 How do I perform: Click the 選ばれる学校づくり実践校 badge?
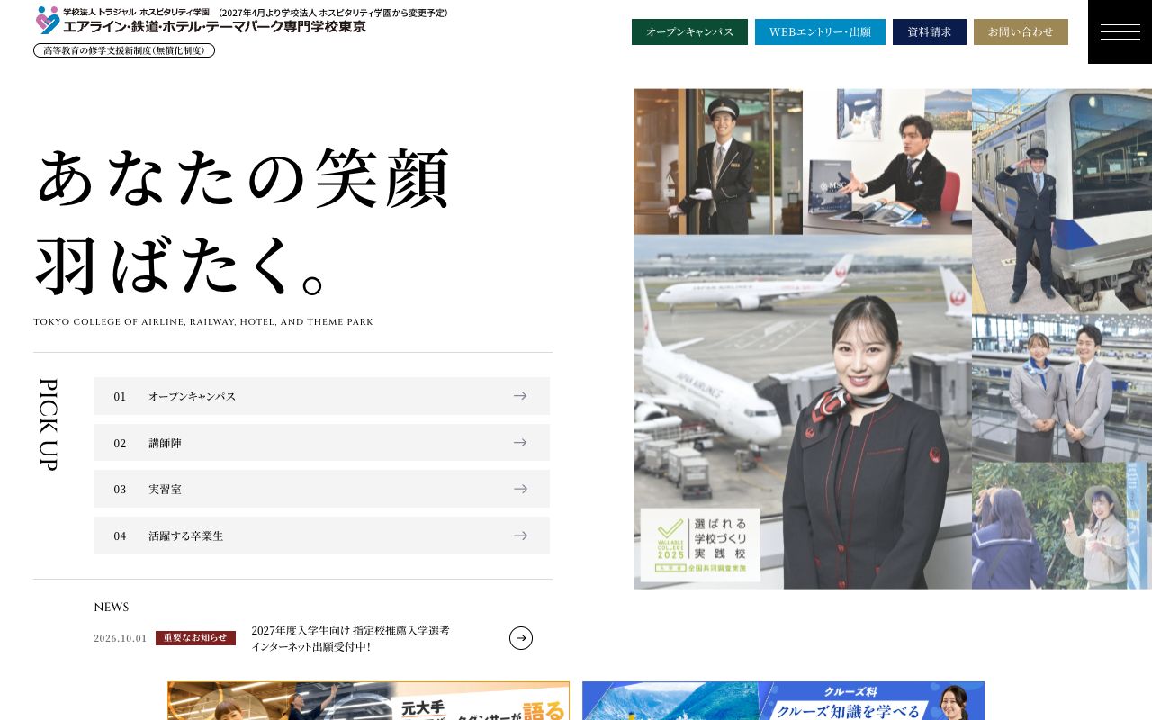(700, 544)
